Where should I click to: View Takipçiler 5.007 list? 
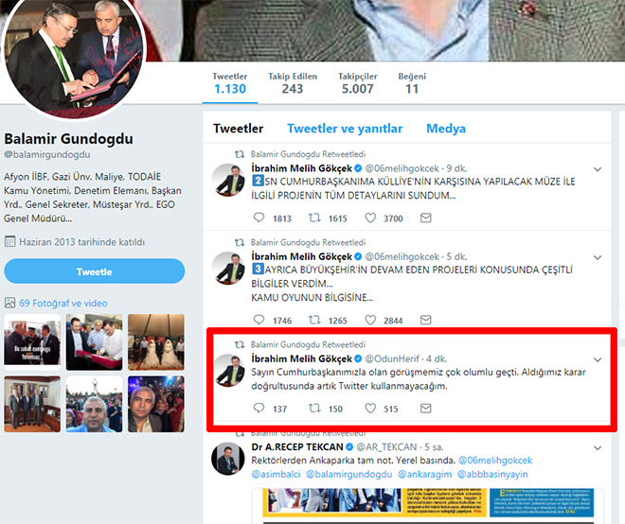click(358, 83)
